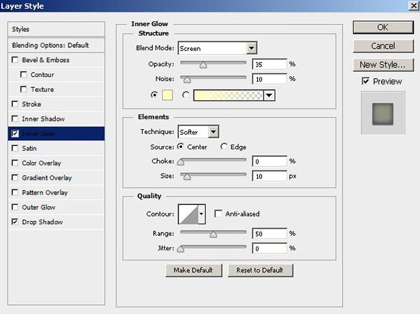Enable the Anti-aliased checkbox
This screenshot has width=420, height=314.
click(x=218, y=214)
